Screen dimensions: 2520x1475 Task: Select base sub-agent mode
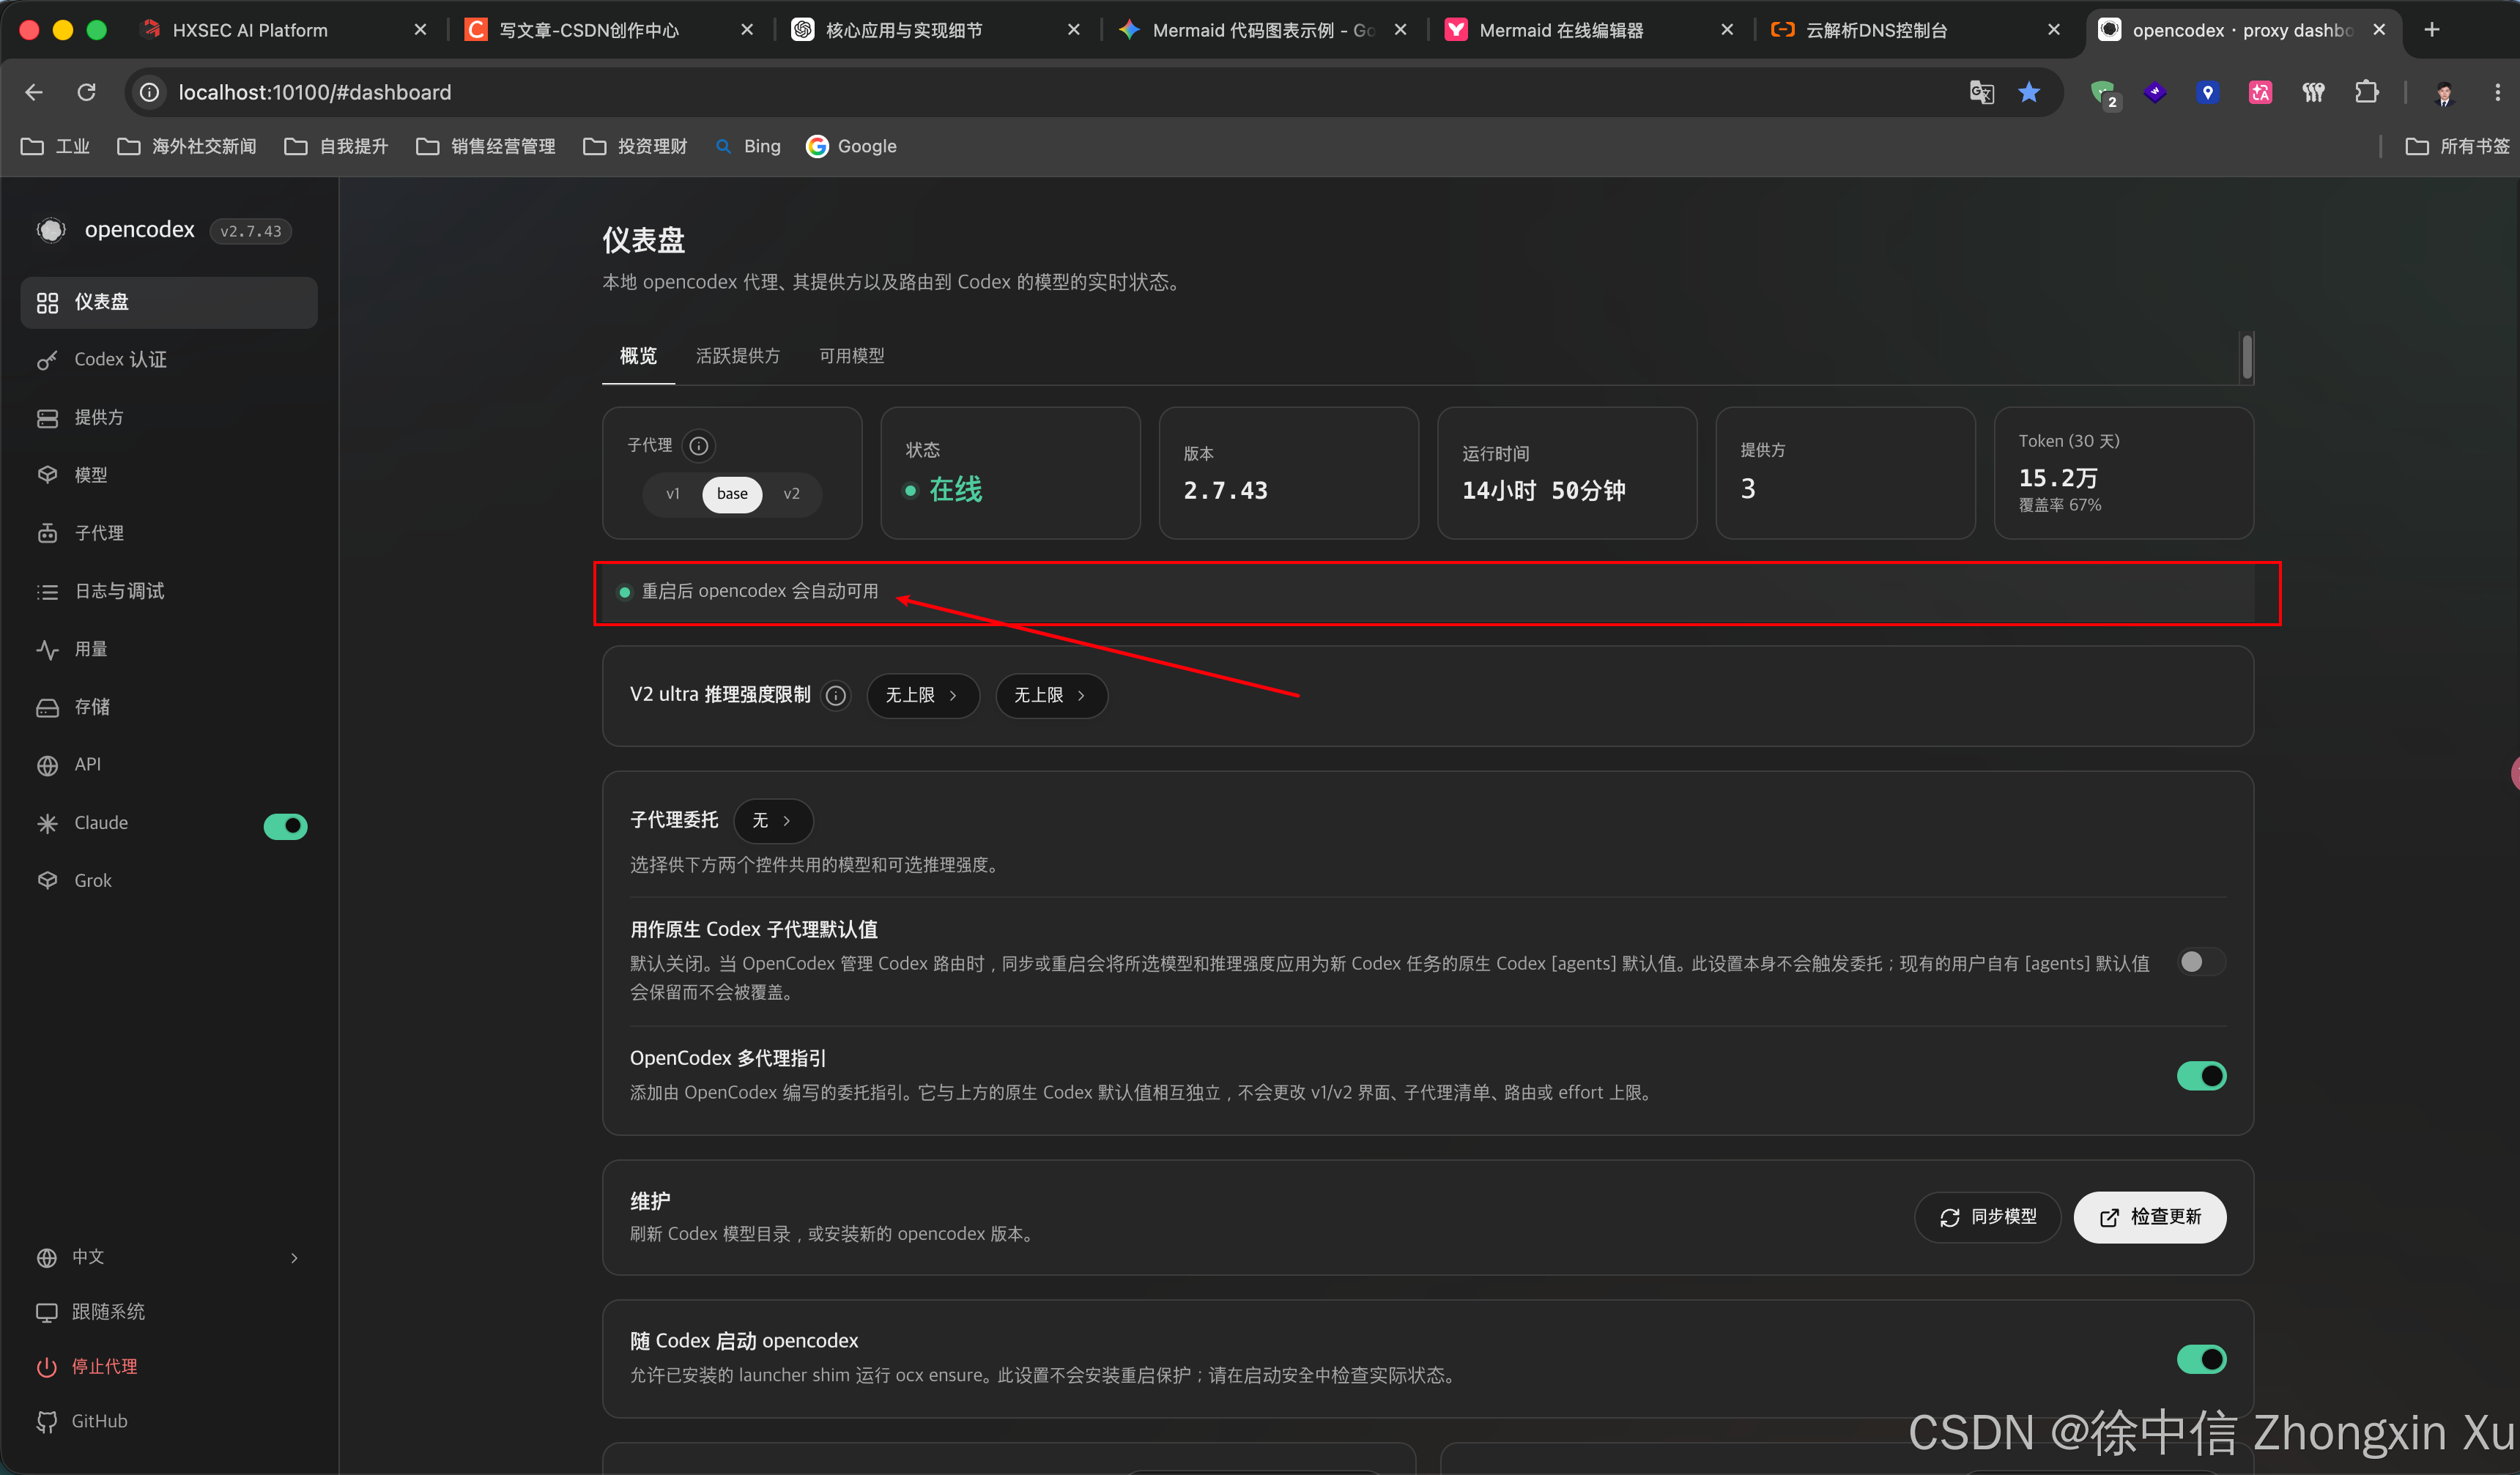(732, 494)
